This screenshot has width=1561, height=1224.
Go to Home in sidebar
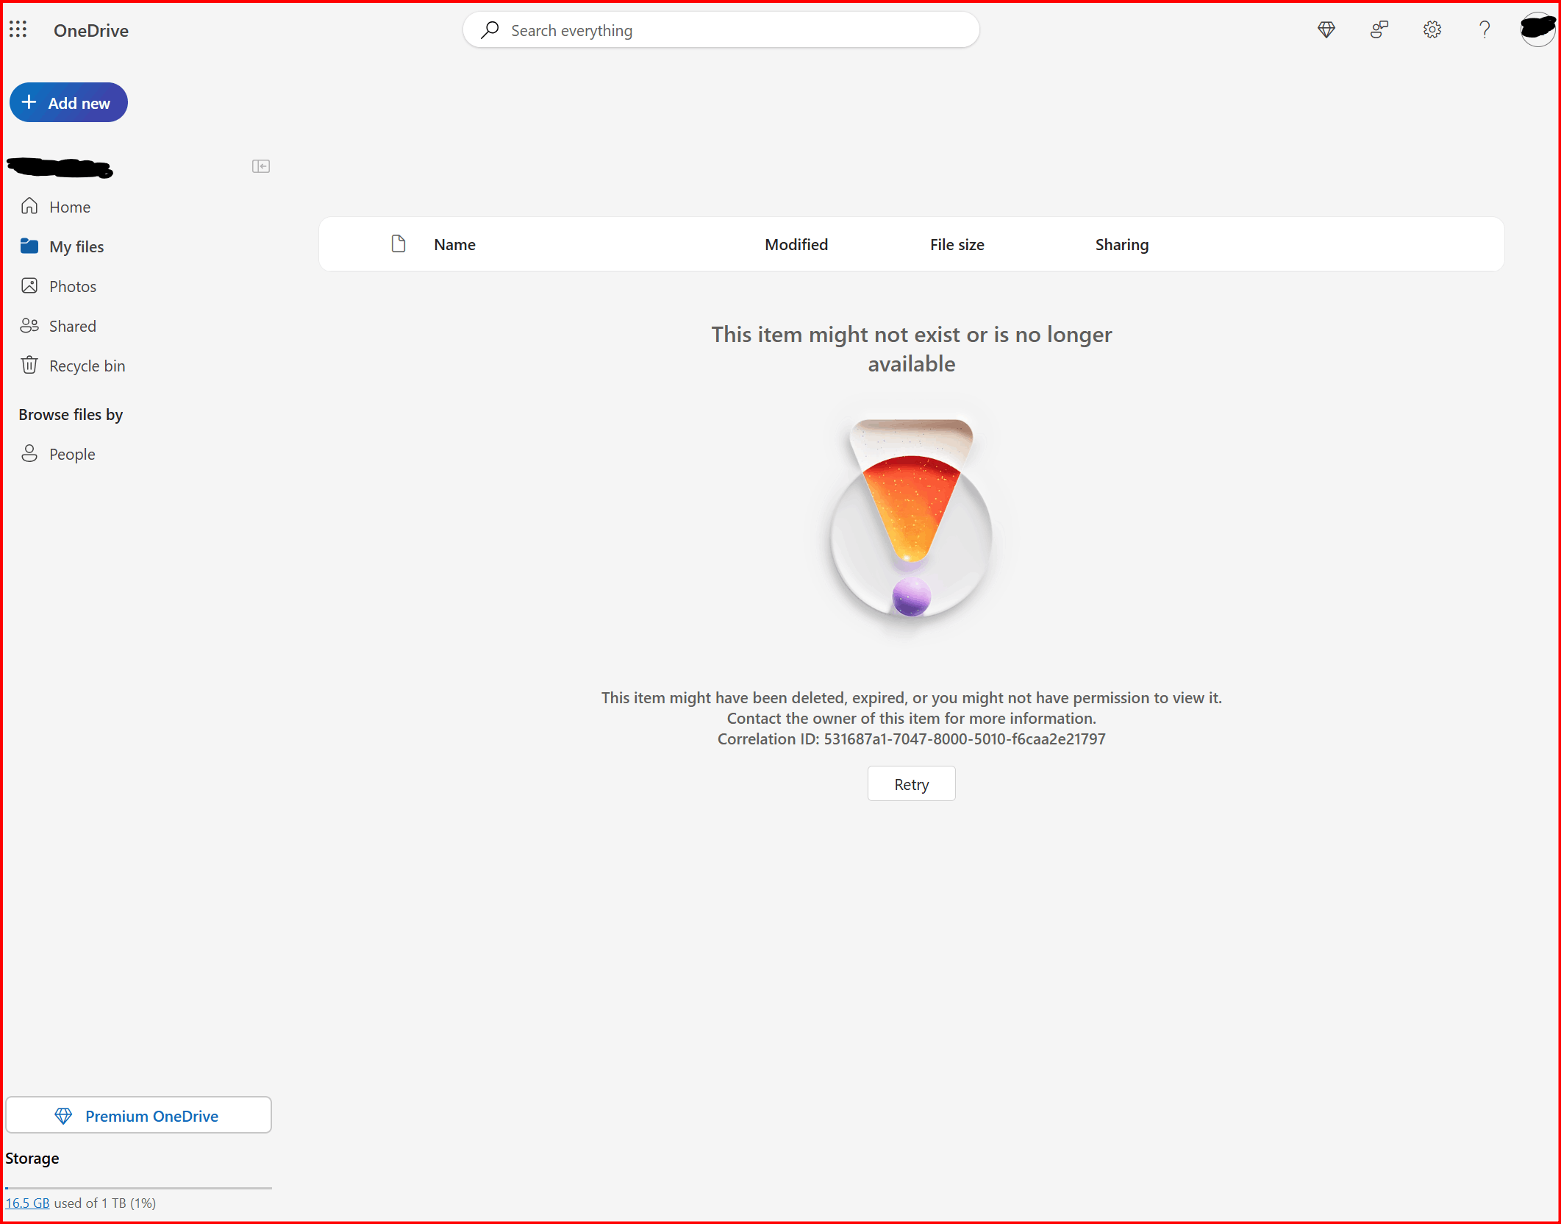[69, 207]
